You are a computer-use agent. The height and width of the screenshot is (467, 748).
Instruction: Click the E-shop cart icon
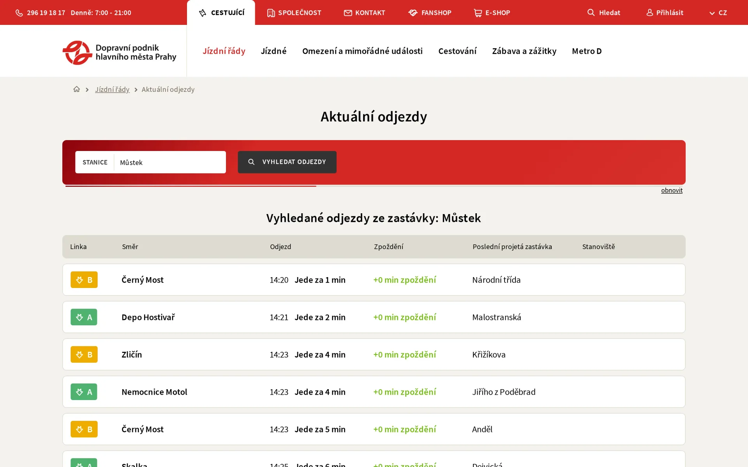tap(478, 13)
